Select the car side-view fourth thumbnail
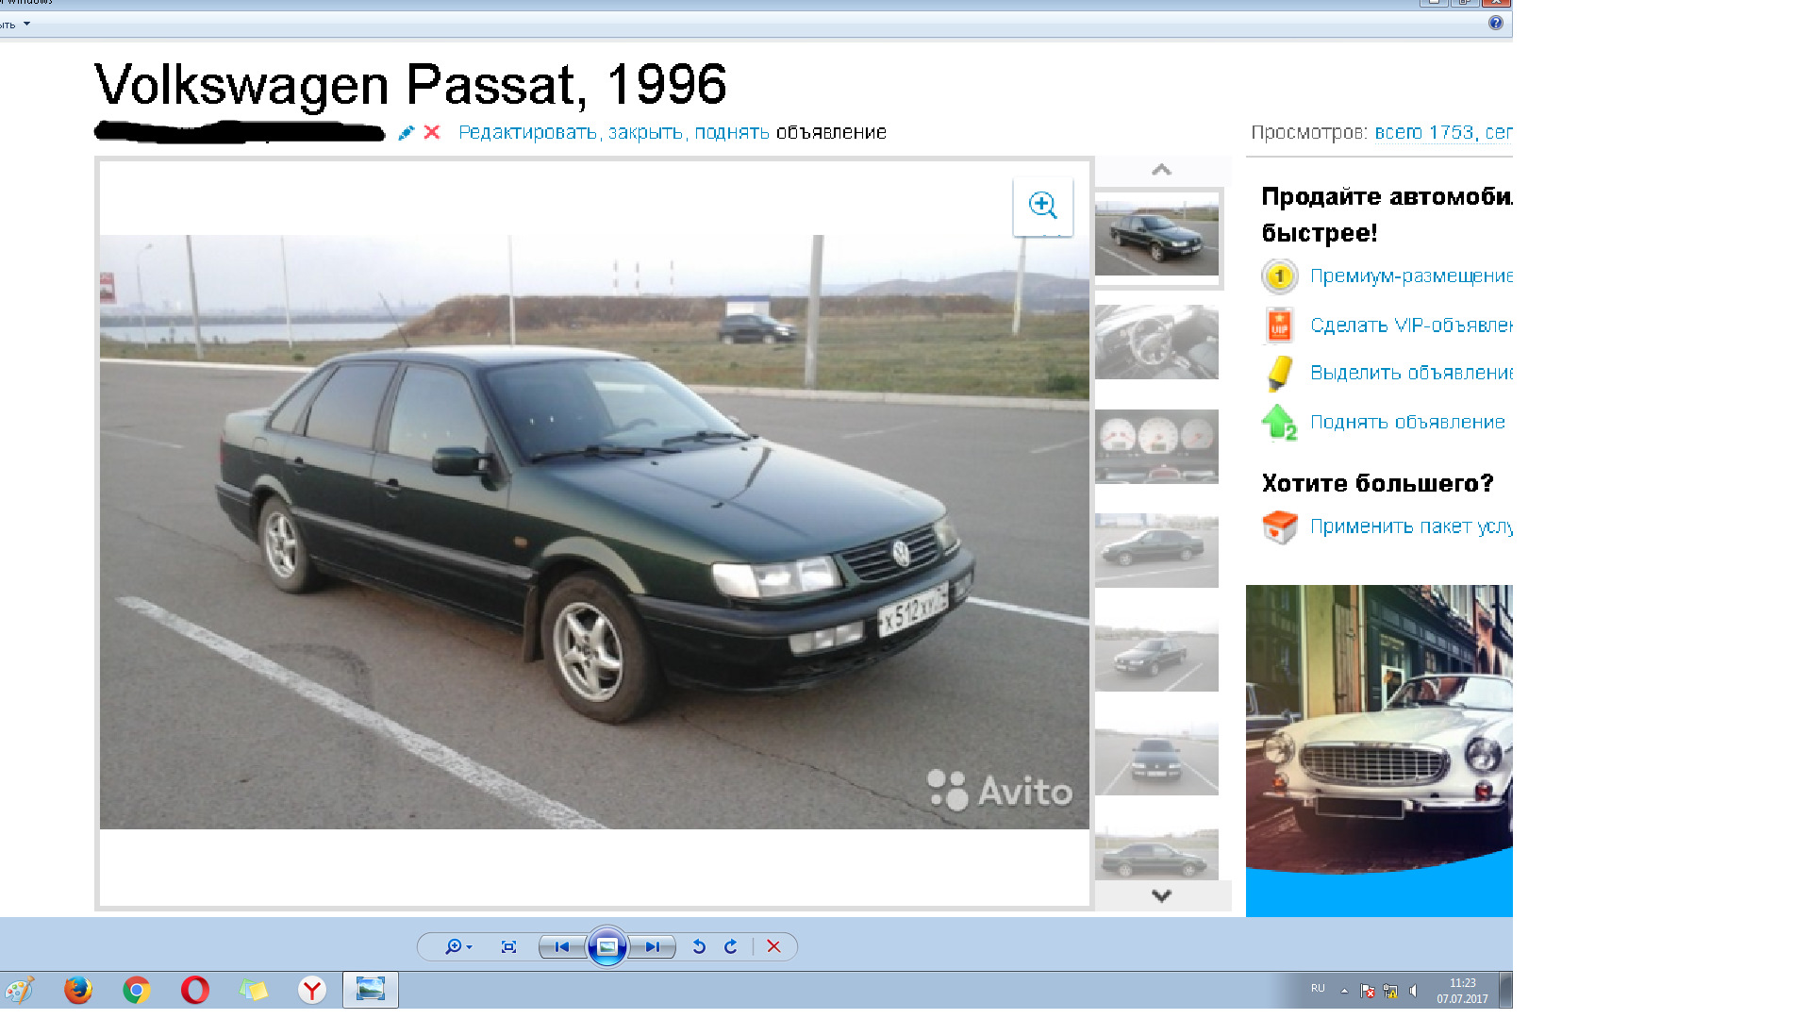Viewport: 1811px width, 1019px height. point(1156,550)
